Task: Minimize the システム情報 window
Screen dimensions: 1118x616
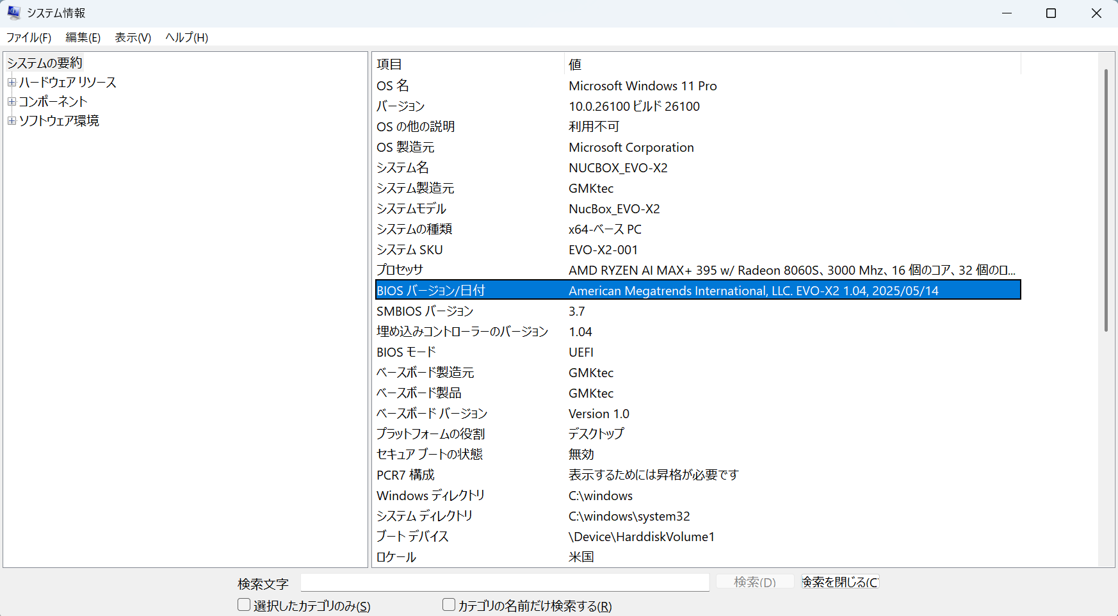Action: (x=1007, y=13)
